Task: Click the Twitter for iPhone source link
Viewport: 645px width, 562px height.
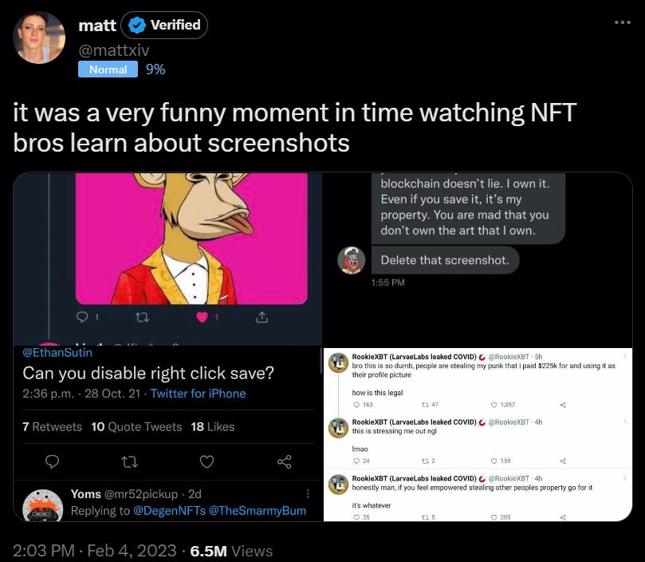Action: (198, 393)
